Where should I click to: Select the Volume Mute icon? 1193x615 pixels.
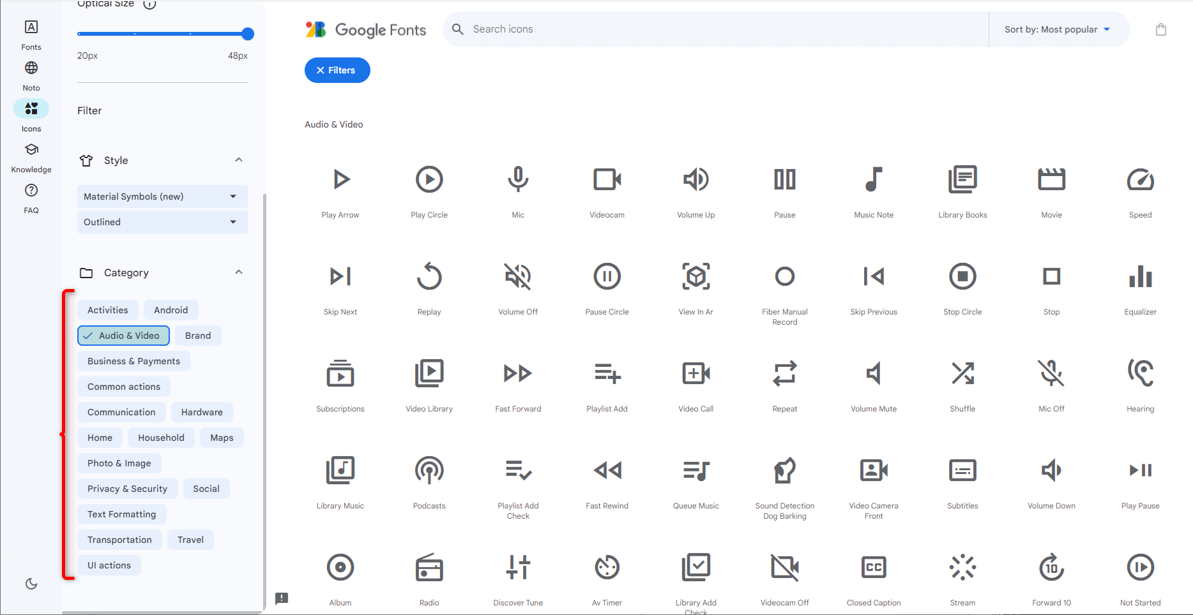click(873, 373)
